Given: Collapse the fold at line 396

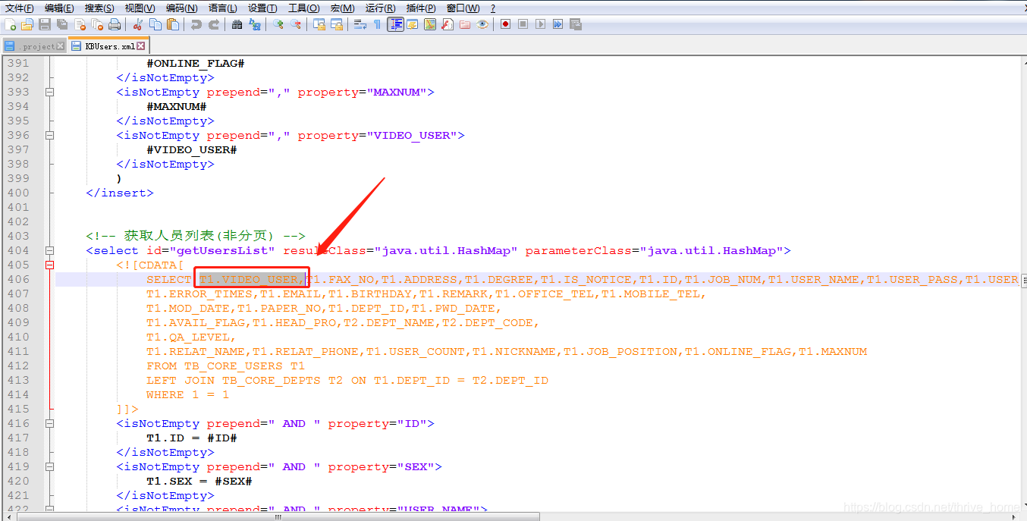Looking at the screenshot, I should pyautogui.click(x=50, y=135).
